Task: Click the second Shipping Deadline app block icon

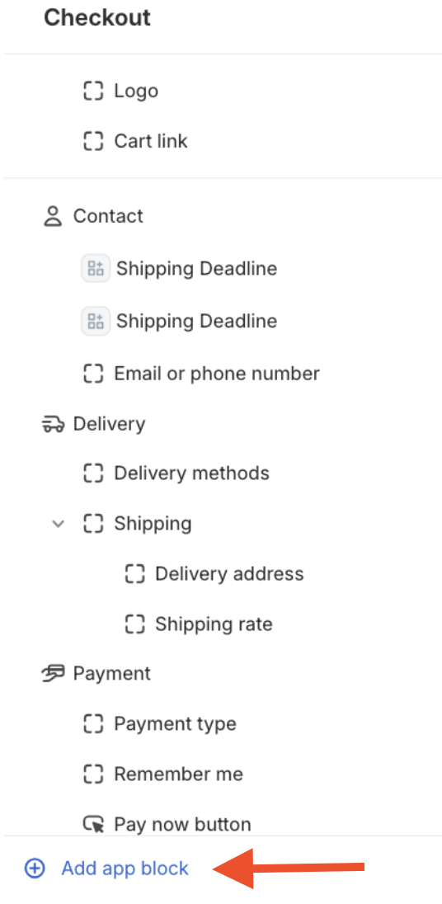Action: click(x=95, y=321)
